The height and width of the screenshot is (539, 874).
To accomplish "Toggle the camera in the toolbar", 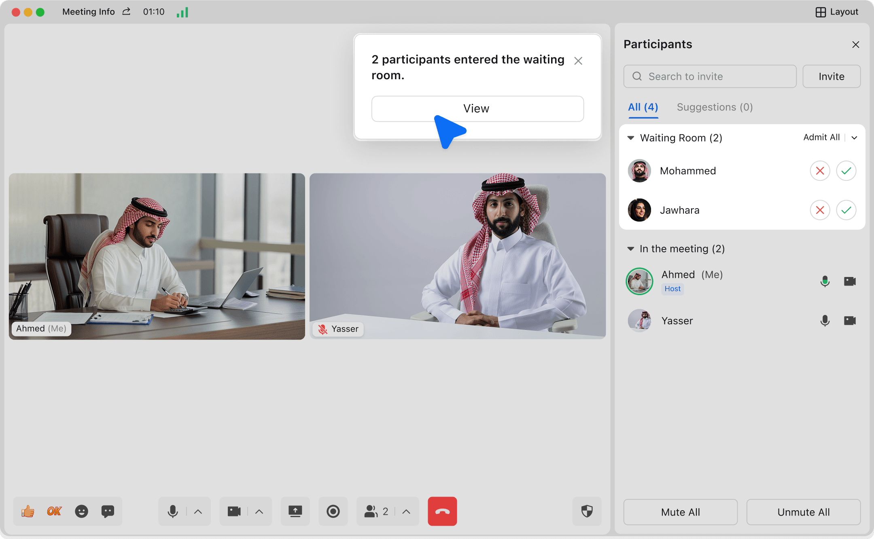I will click(234, 512).
